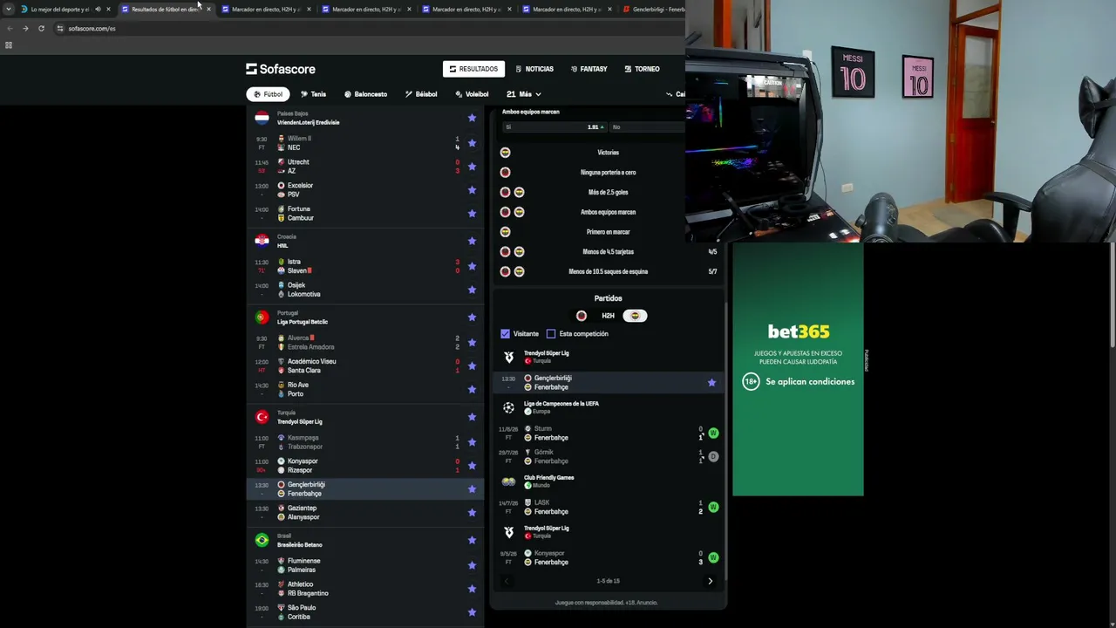Favorite the Athletico vs RB Bragantino match
Image resolution: width=1116 pixels, height=628 pixels.
click(x=472, y=589)
